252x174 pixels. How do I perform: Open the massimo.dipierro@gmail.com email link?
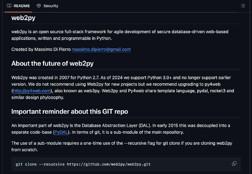(101, 49)
